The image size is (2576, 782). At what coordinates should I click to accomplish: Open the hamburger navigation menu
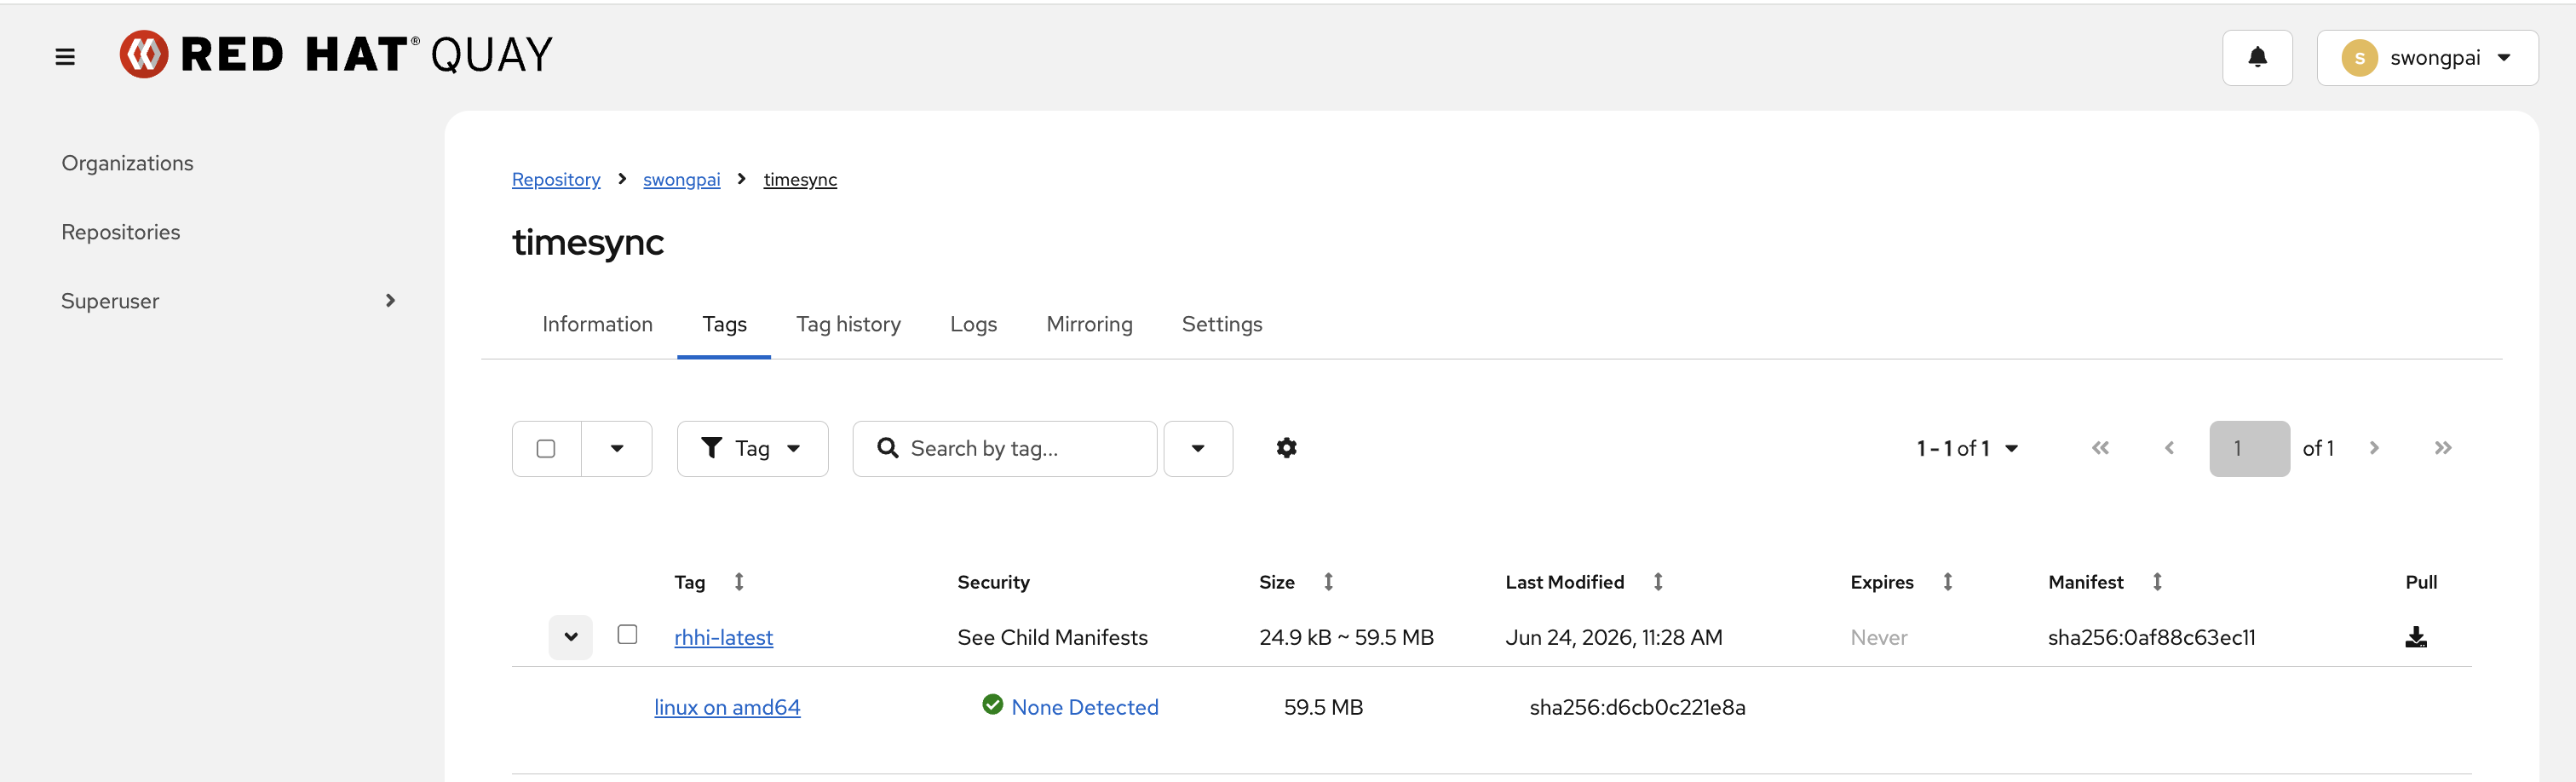pos(65,57)
